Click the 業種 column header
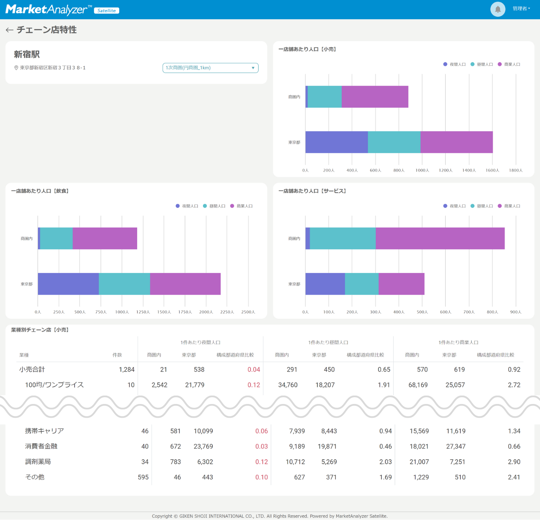The width and height of the screenshot is (540, 524). pyautogui.click(x=24, y=355)
